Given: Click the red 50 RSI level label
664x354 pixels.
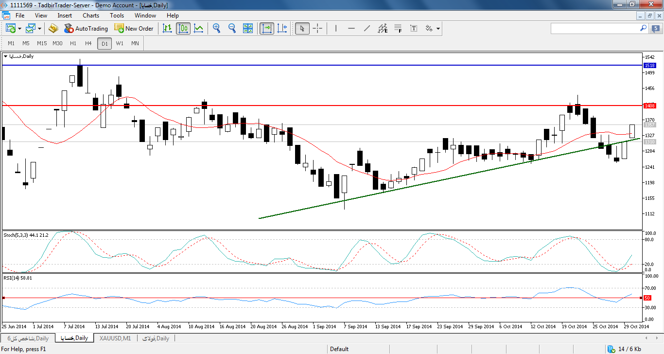Looking at the screenshot, I should tap(647, 298).
